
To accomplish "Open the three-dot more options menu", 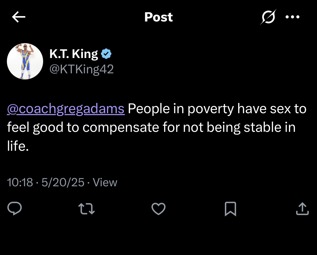I will [x=292, y=17].
